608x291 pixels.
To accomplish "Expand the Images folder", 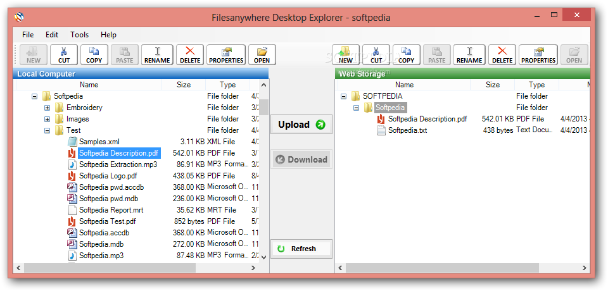I will click(x=47, y=119).
